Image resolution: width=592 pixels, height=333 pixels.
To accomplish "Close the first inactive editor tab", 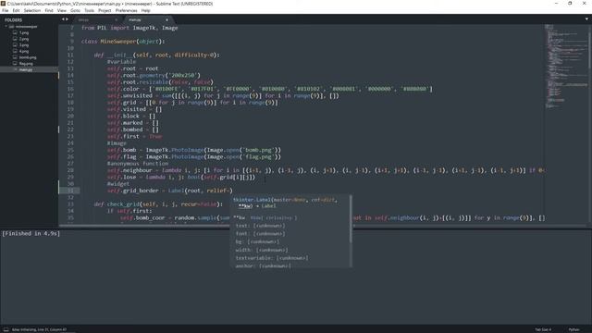I will click(116, 19).
